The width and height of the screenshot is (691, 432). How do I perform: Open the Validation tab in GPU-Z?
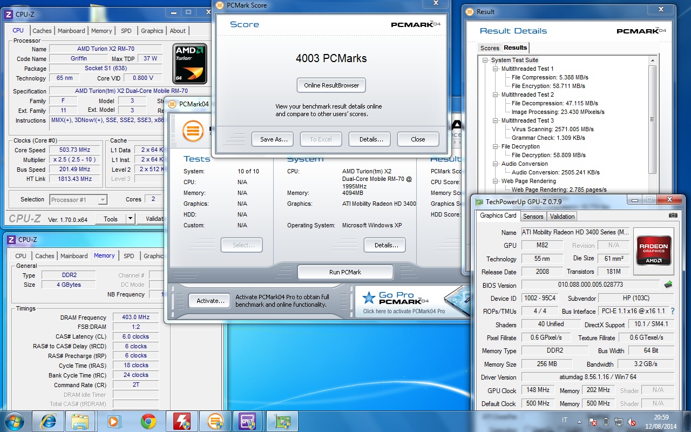(563, 217)
